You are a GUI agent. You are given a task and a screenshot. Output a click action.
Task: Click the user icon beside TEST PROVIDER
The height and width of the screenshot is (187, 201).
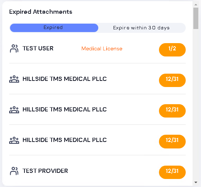14,171
